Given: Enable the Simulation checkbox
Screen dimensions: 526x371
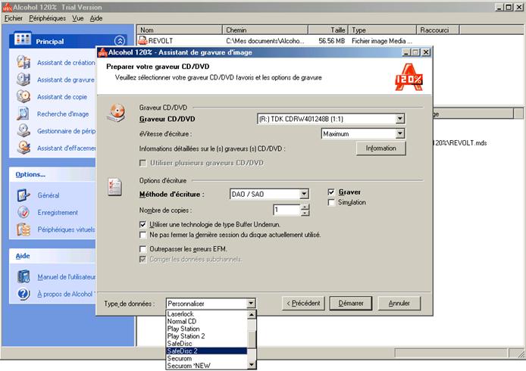Looking at the screenshot, I should click(x=331, y=202).
